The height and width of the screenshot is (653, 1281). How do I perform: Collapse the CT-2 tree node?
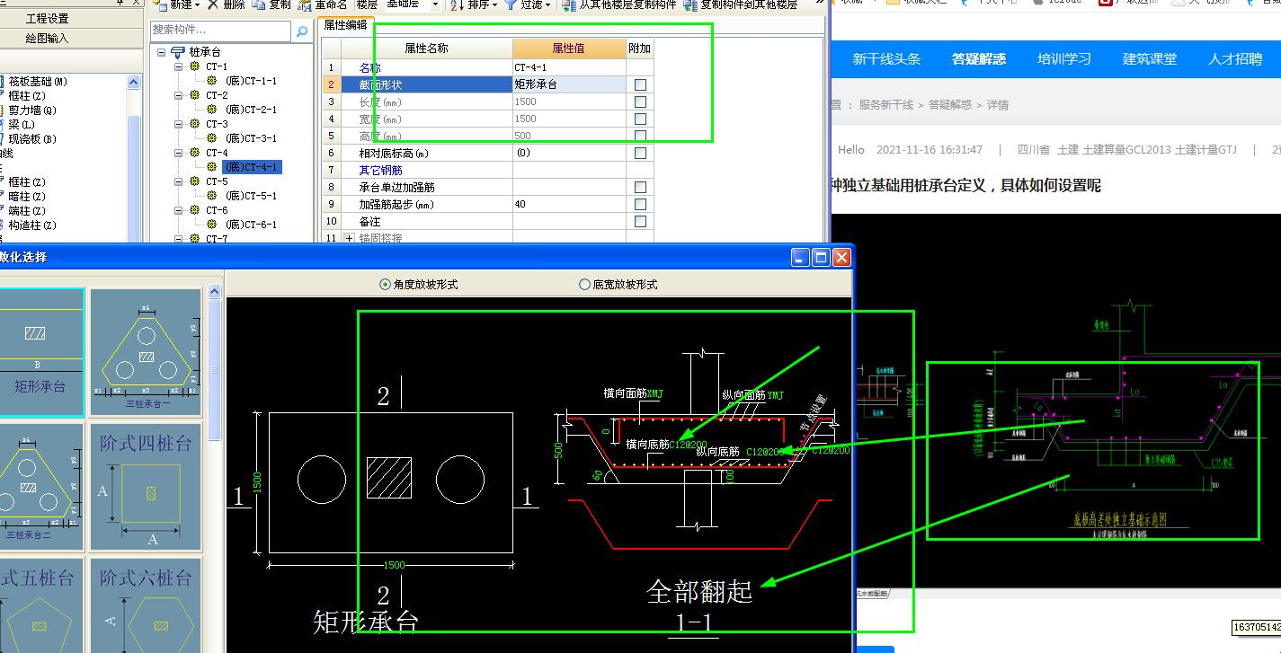coord(179,95)
